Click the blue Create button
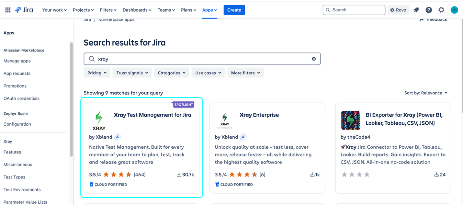The image size is (463, 205). click(234, 10)
